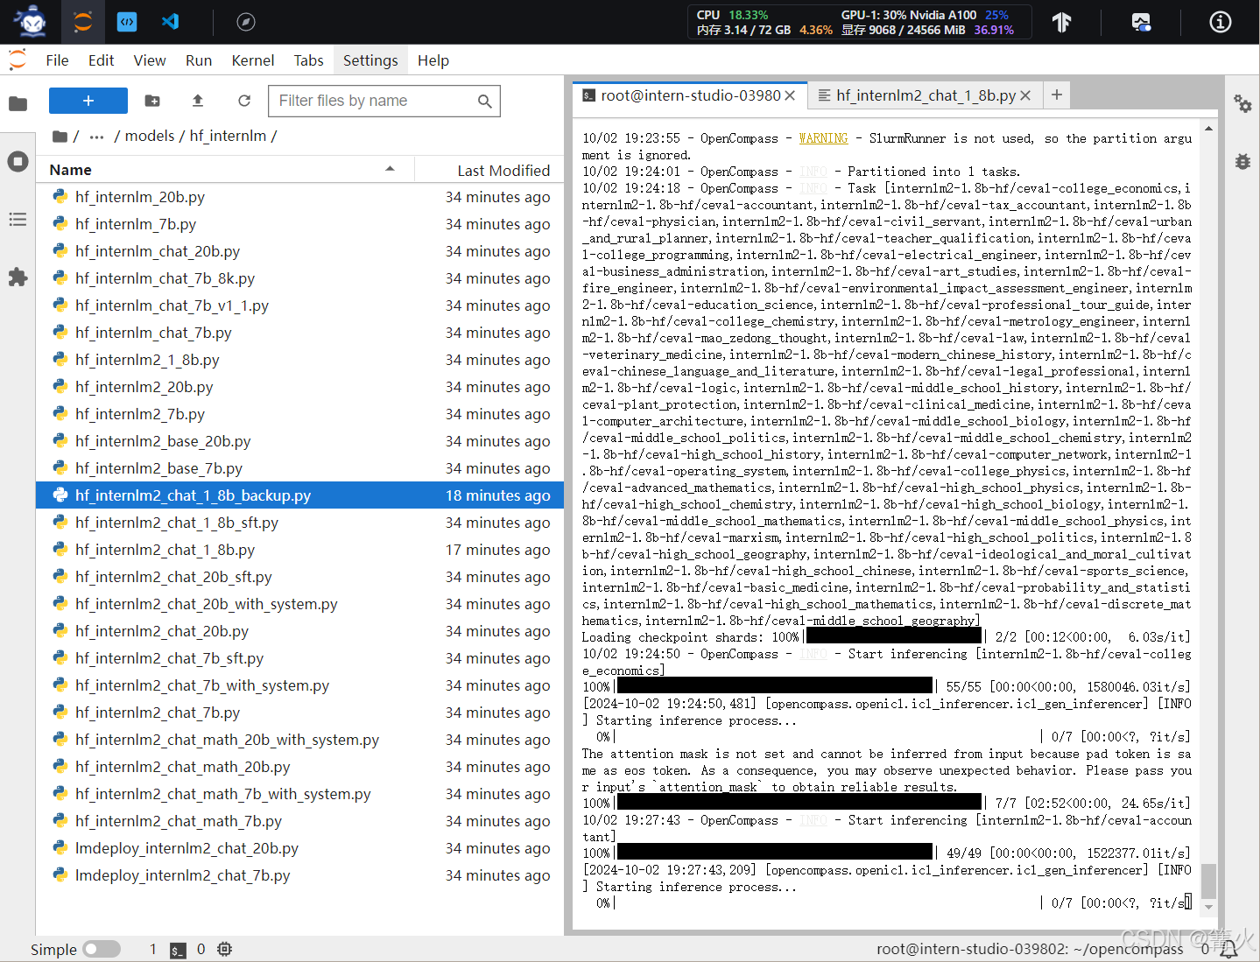Viewport: 1260px width, 962px height.
Task: Expand the breadcrumb ellipsis to show hidden folders
Action: click(x=95, y=136)
